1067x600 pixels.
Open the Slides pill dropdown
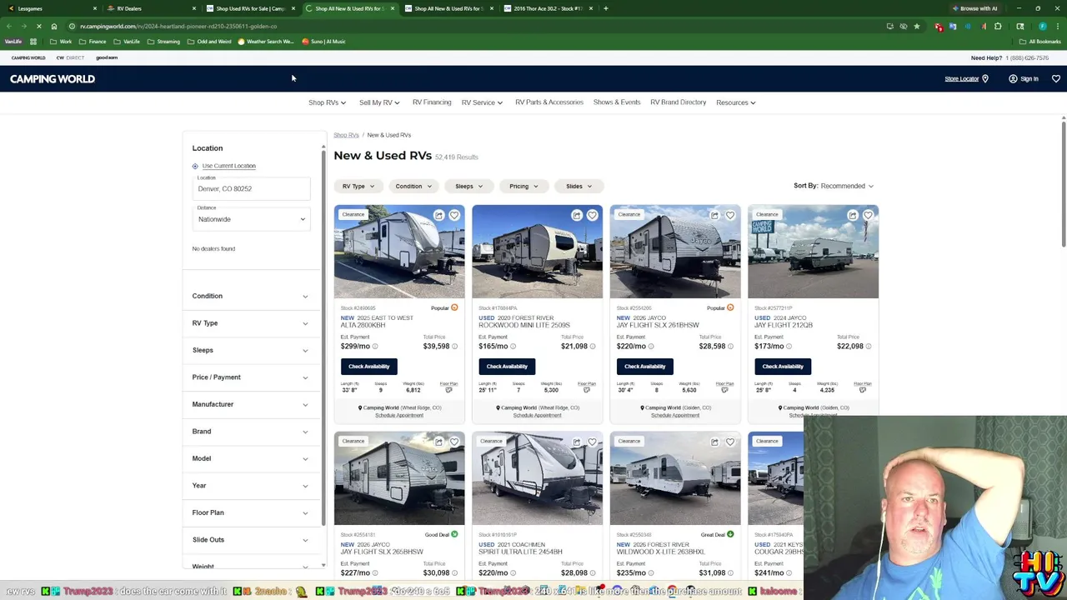coord(579,186)
